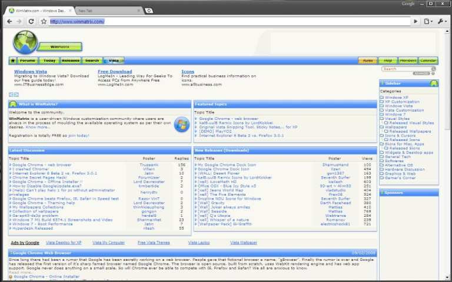Click the vertical scrollbar down arrow
This screenshot has height=282, width=452.
click(447, 278)
